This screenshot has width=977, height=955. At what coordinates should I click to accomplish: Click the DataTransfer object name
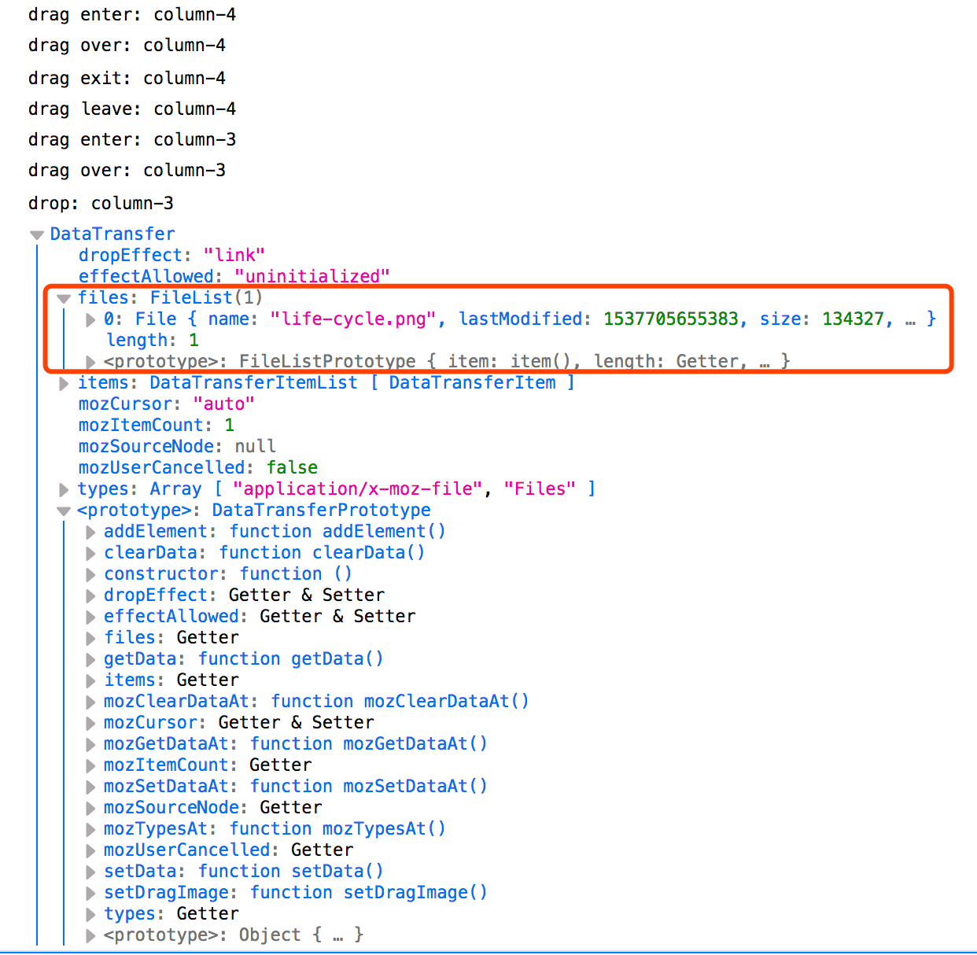click(x=112, y=234)
